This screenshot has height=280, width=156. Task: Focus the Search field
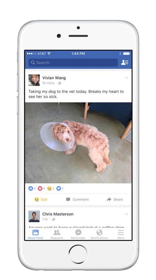[73, 62]
